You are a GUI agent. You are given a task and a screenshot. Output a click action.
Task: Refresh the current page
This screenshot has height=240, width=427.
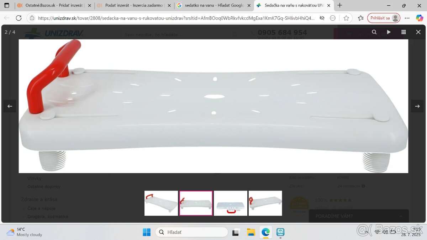pos(19,18)
